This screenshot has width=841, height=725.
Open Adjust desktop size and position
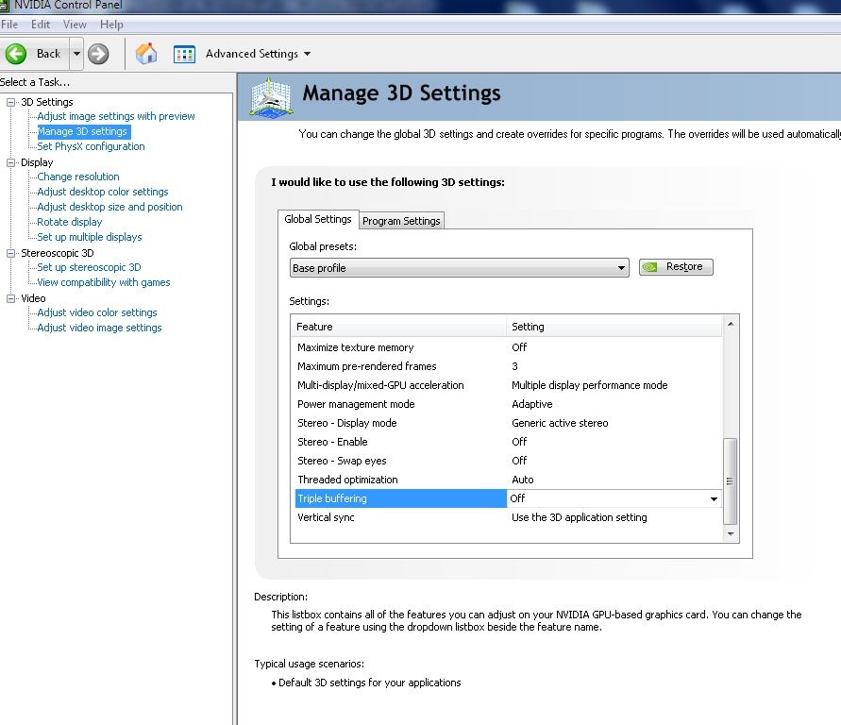[109, 207]
